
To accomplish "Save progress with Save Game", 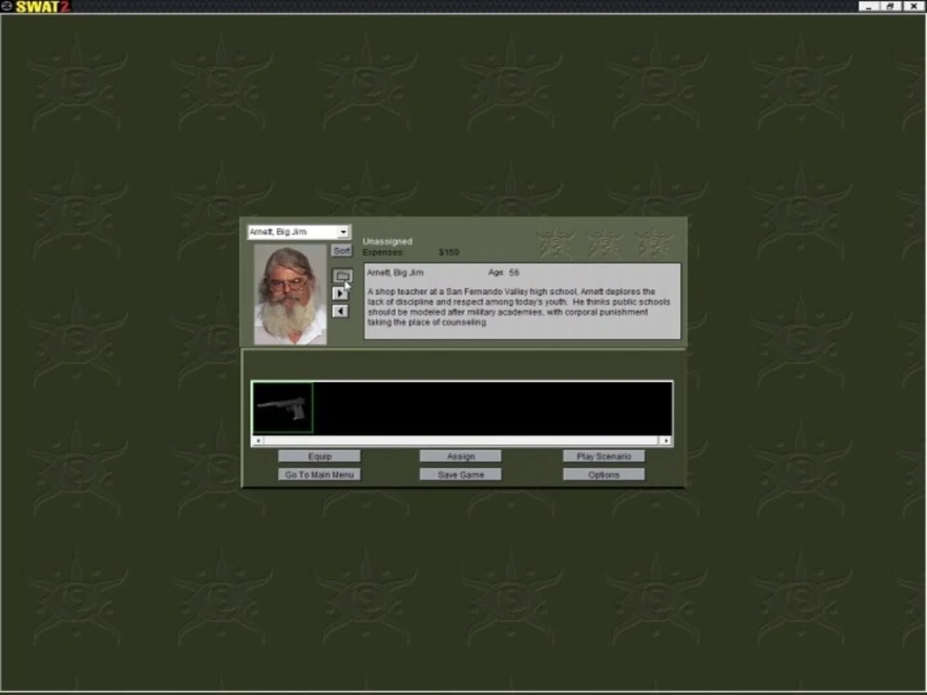I will pos(460,474).
